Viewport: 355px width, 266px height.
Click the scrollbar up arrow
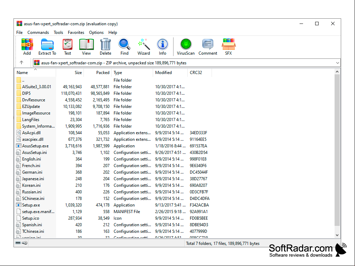[x=337, y=72]
